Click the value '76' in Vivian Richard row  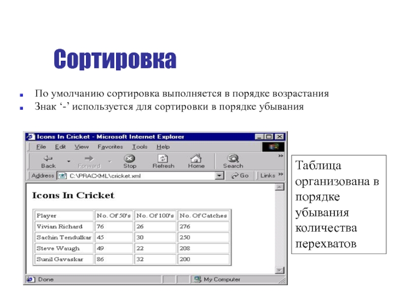(x=100, y=227)
